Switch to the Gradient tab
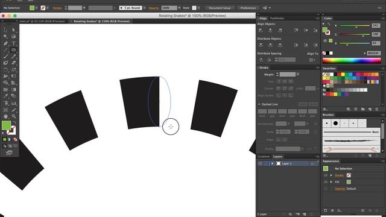Screen dimensions: 386x217 pyautogui.click(x=264, y=157)
